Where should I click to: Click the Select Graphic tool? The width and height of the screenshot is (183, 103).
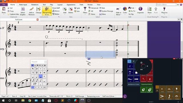[23, 11]
